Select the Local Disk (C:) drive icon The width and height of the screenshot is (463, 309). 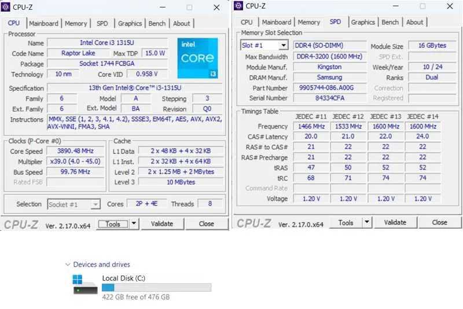[x=85, y=284]
